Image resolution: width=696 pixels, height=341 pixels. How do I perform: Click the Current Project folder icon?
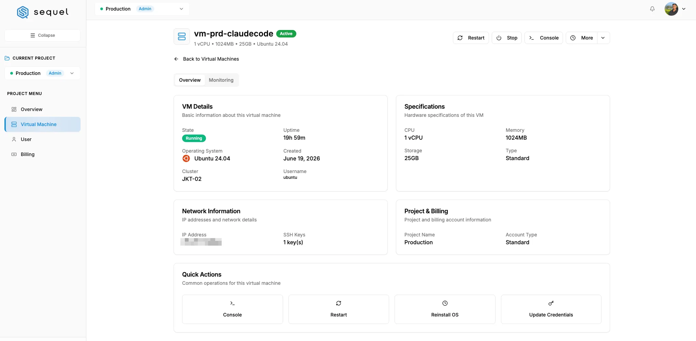7,58
